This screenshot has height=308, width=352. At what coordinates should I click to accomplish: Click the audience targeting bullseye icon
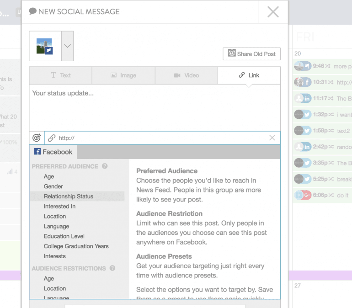tap(37, 138)
